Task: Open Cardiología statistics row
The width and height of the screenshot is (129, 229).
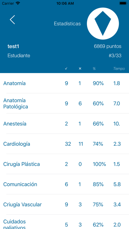Action: click(64, 144)
